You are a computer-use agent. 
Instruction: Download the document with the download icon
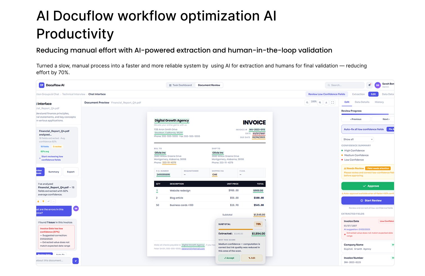click(326, 103)
